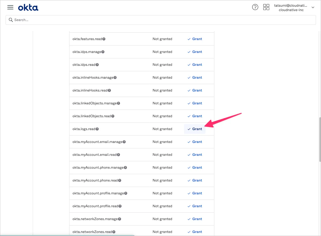Show help tooltip for okta.networkZones.read

pos(114,232)
